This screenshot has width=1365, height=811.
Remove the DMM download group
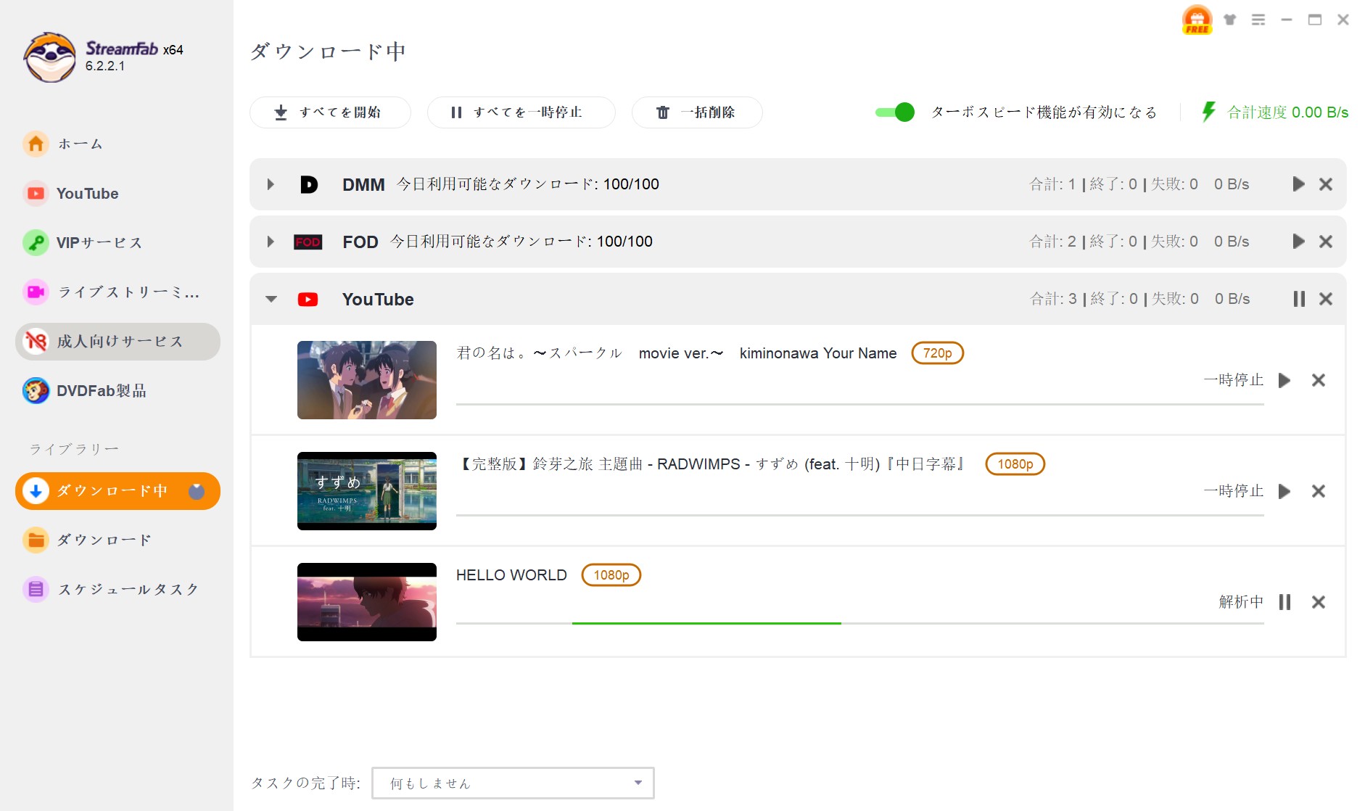1326,184
